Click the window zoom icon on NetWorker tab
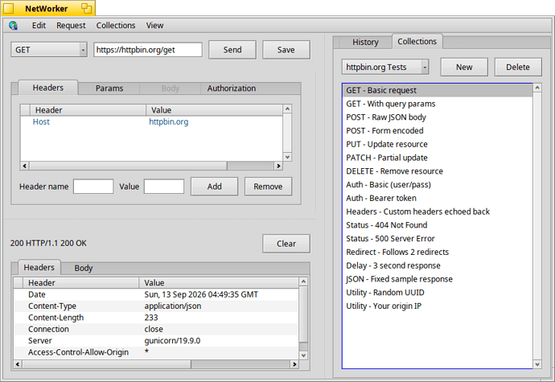 (86, 8)
